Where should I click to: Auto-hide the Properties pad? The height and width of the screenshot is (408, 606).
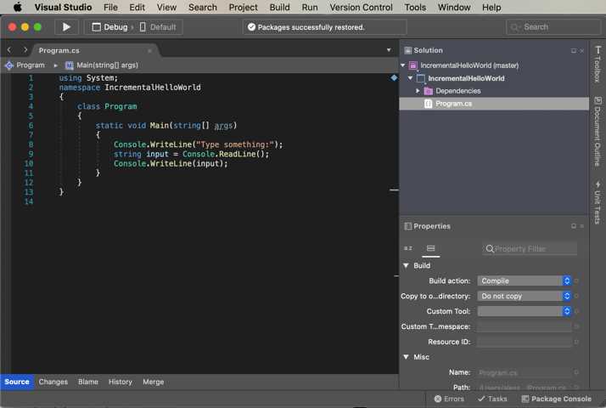(x=574, y=226)
